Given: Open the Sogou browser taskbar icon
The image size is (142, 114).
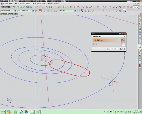Looking at the screenshot, I should pos(21,112).
